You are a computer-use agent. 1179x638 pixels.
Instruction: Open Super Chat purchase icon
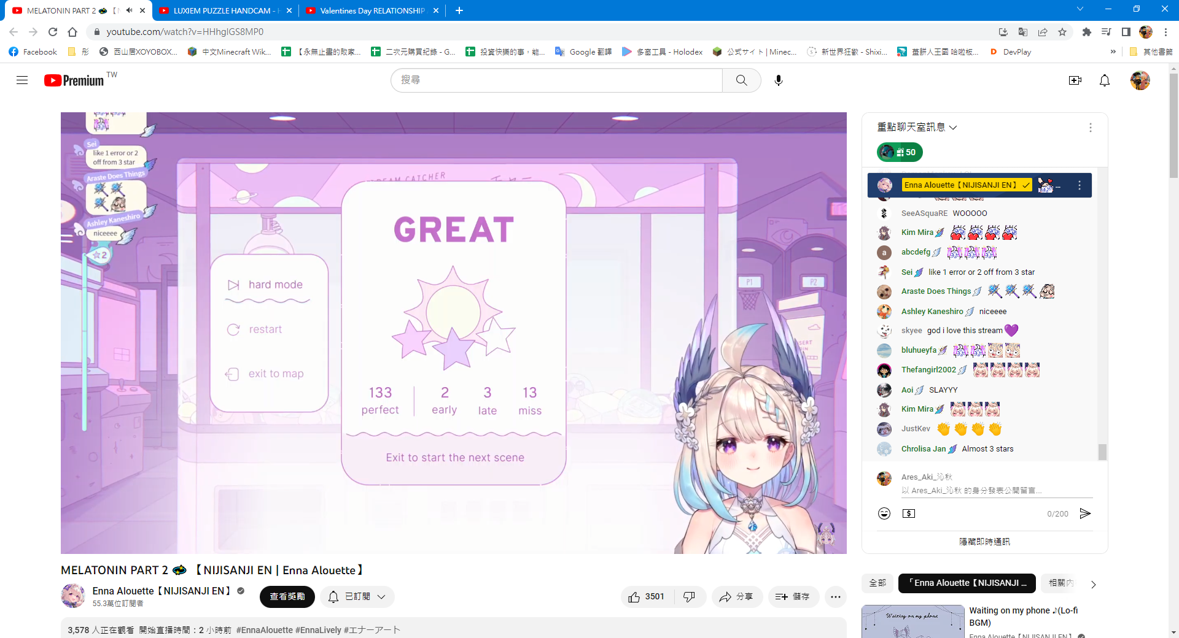tap(909, 513)
